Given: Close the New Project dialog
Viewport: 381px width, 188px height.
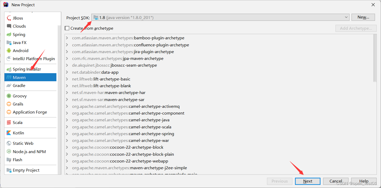Looking at the screenshot, I should point(373,5).
